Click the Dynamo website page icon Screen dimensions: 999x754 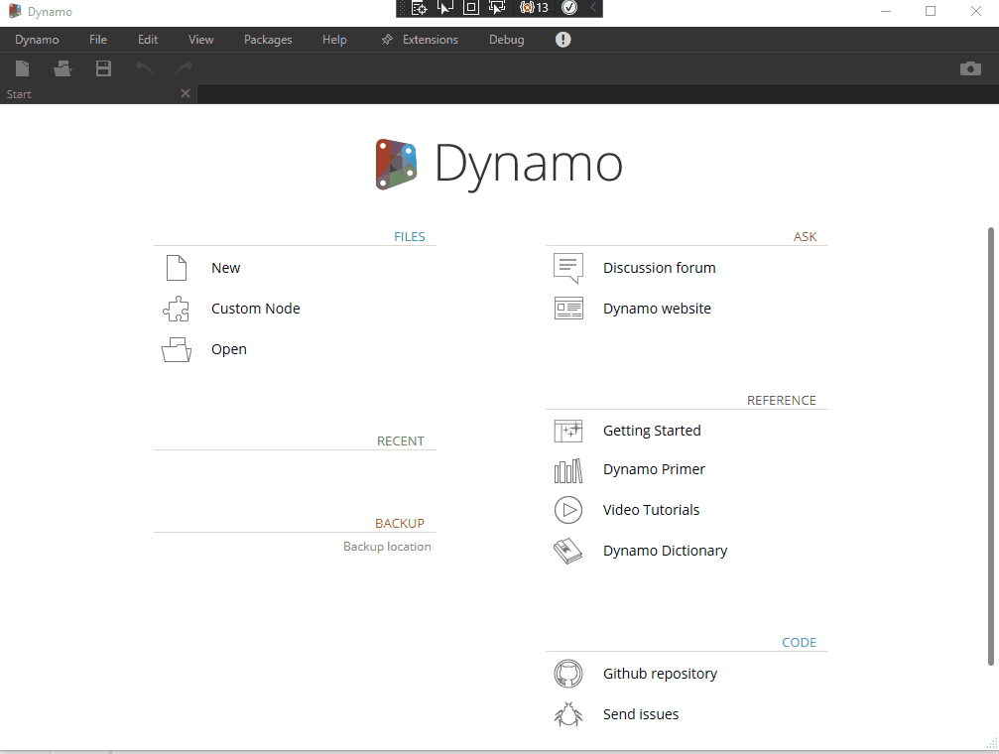tap(568, 309)
